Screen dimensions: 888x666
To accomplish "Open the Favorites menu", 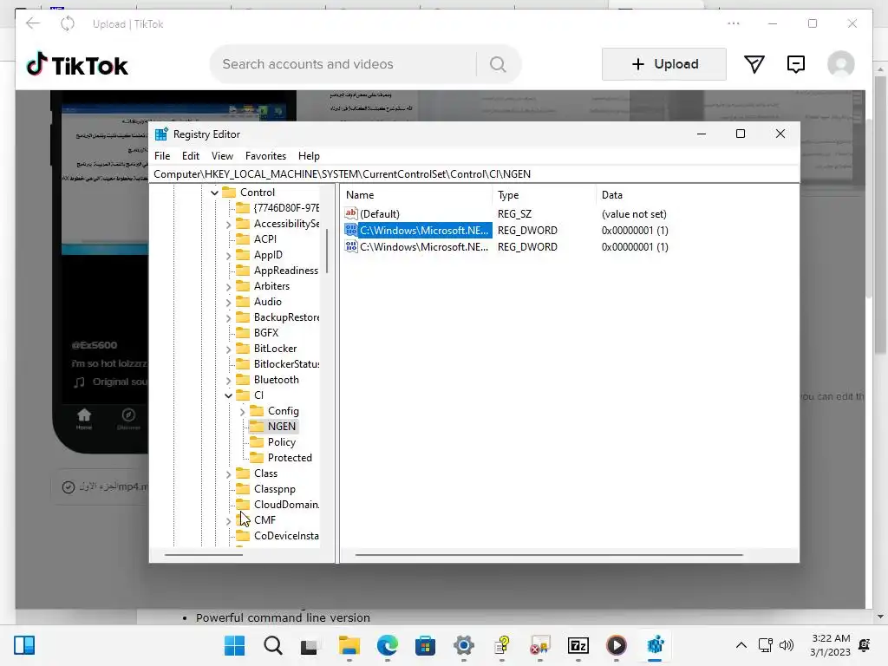I will (x=265, y=156).
